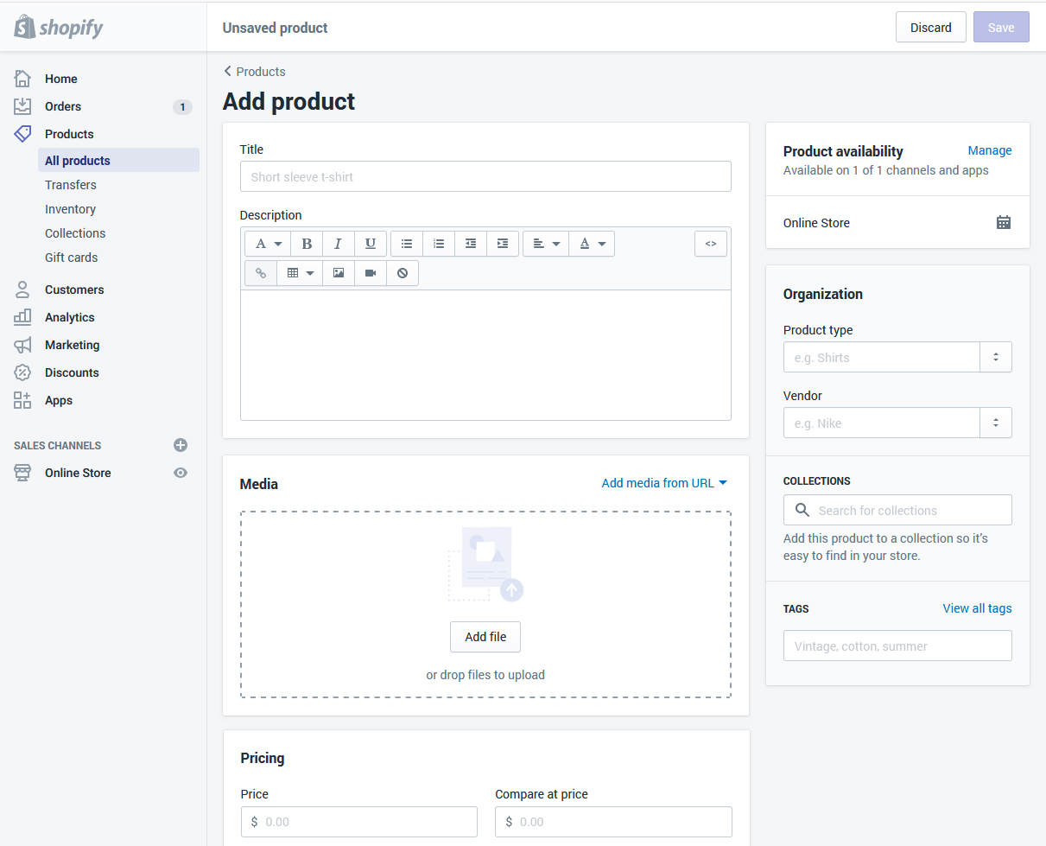Click the Add file button
The image size is (1046, 846).
[485, 637]
